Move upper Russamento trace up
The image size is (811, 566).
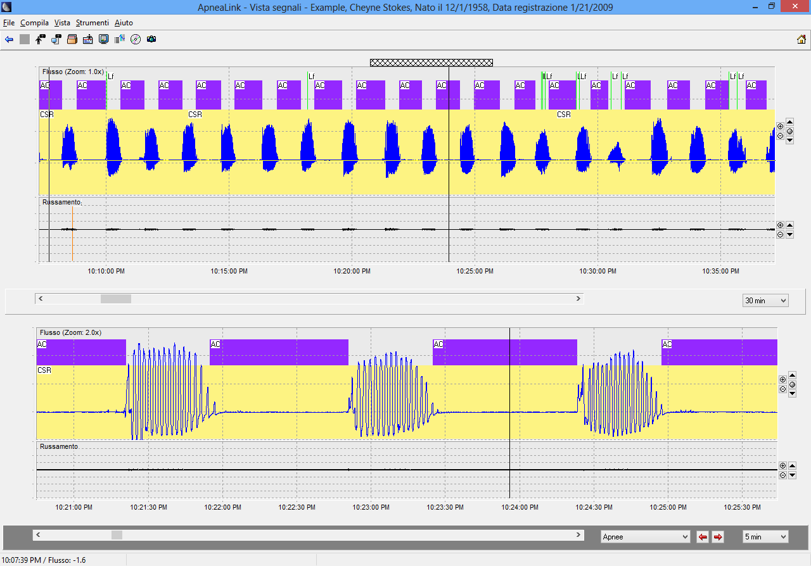tap(789, 225)
